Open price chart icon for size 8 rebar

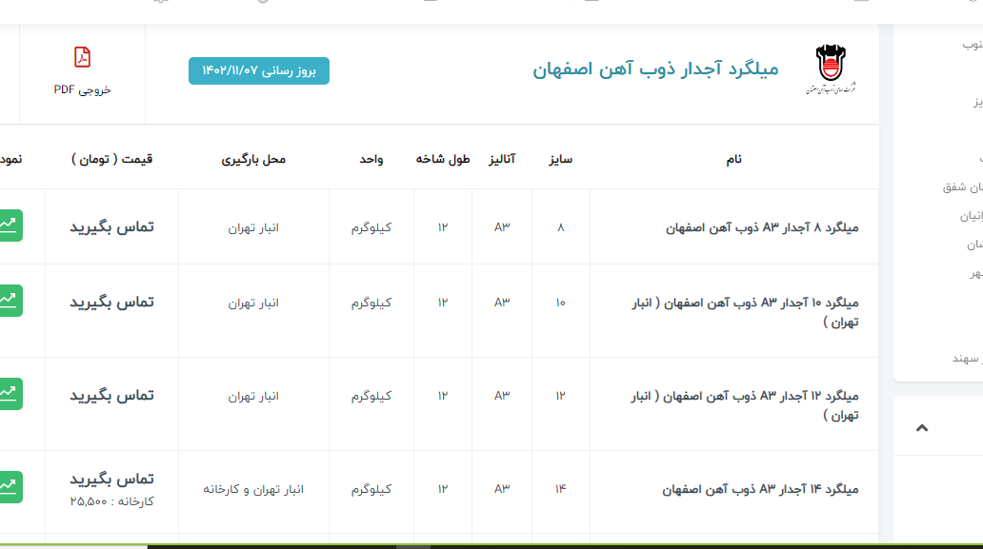[x=10, y=225]
